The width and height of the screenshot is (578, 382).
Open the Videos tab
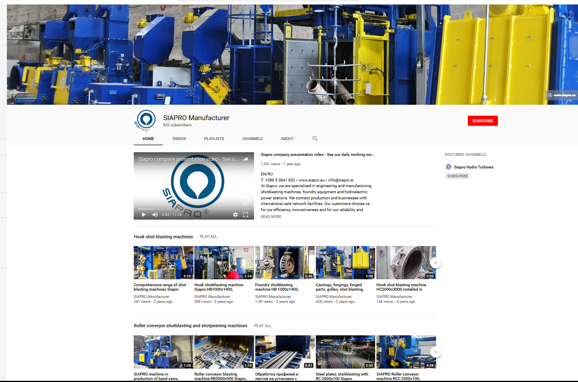pos(179,139)
